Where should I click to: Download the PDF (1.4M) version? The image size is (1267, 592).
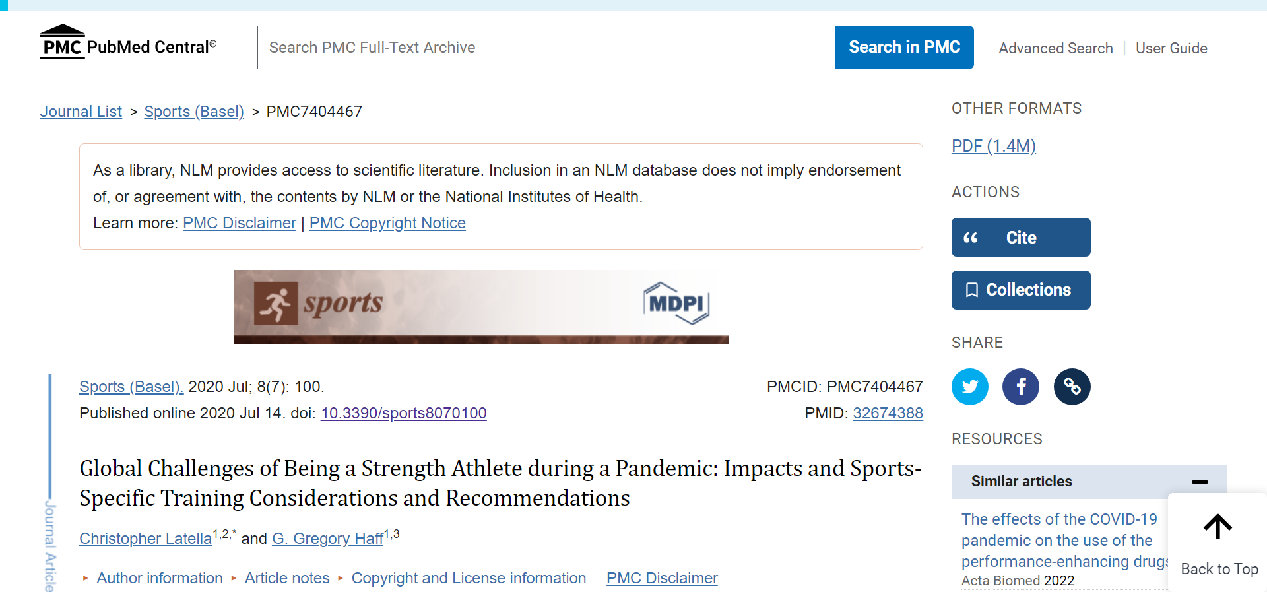click(x=993, y=146)
